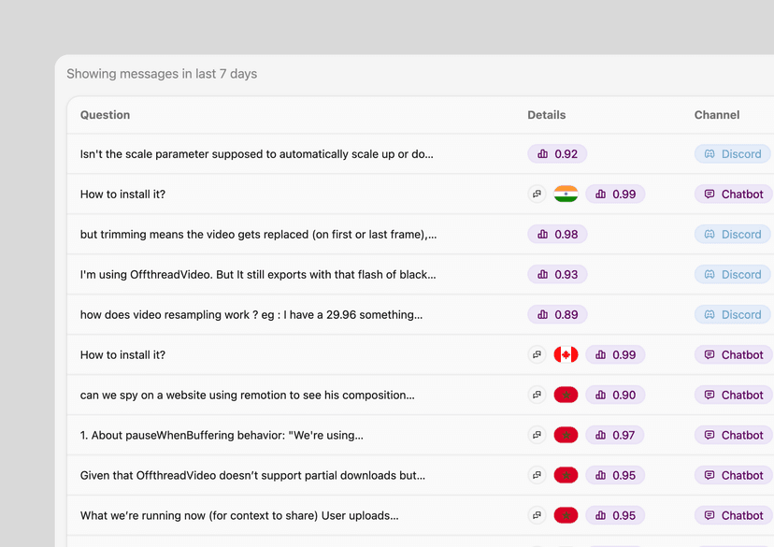Open the OffthreadVideo partial downloads question
The height and width of the screenshot is (547, 774).
click(x=252, y=475)
